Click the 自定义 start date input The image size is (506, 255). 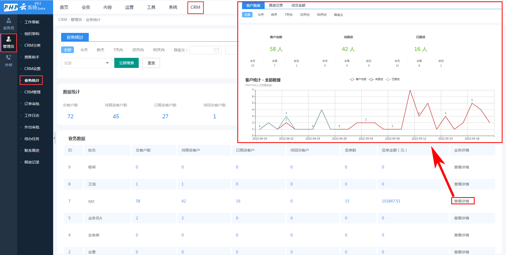point(206,50)
